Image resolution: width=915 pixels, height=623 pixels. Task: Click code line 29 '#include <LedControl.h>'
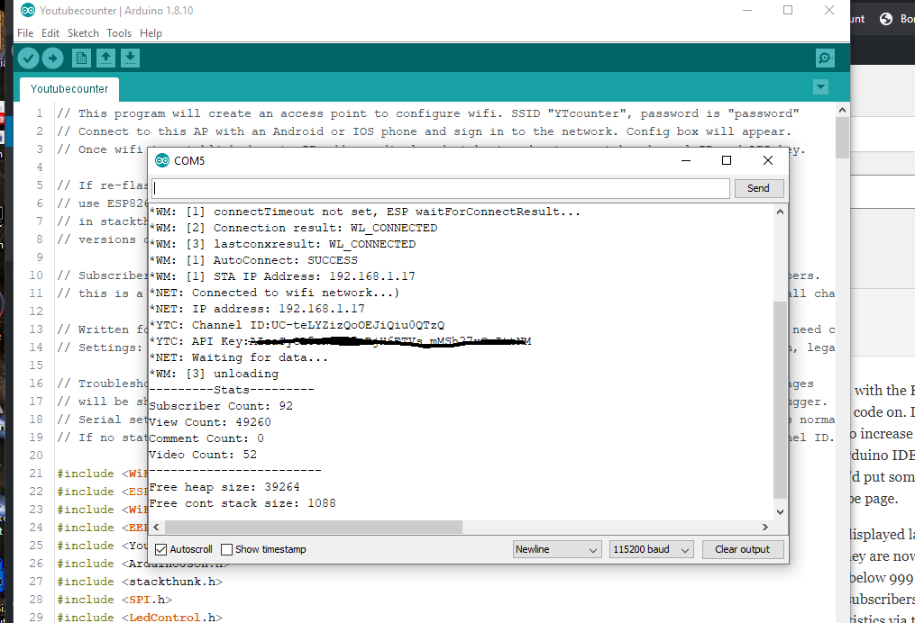[x=140, y=618]
